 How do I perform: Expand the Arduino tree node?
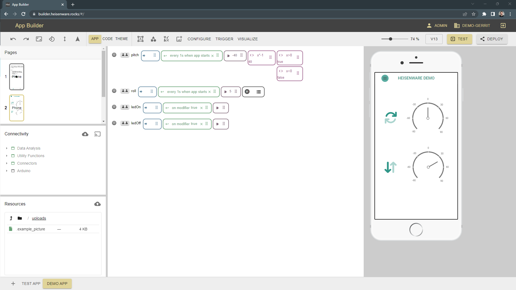[7, 171]
